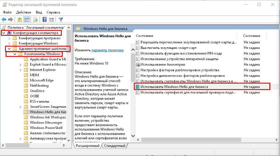The image size is (280, 156).
Task: Click the icon beside 'Выключить эмуляцию смарт-карт'
Action: (138, 48)
